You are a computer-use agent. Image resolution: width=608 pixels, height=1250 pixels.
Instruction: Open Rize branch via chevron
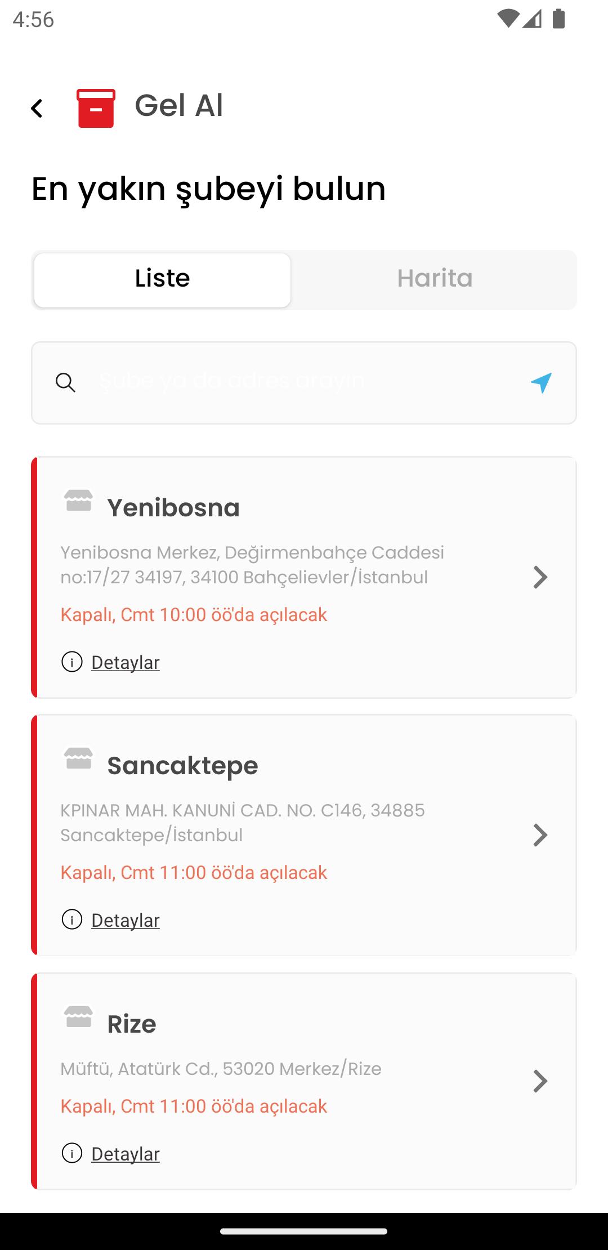coord(540,1081)
